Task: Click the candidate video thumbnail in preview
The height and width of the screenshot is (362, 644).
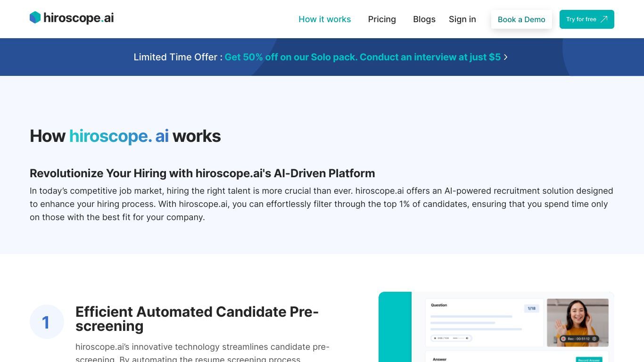Action: tap(578, 322)
